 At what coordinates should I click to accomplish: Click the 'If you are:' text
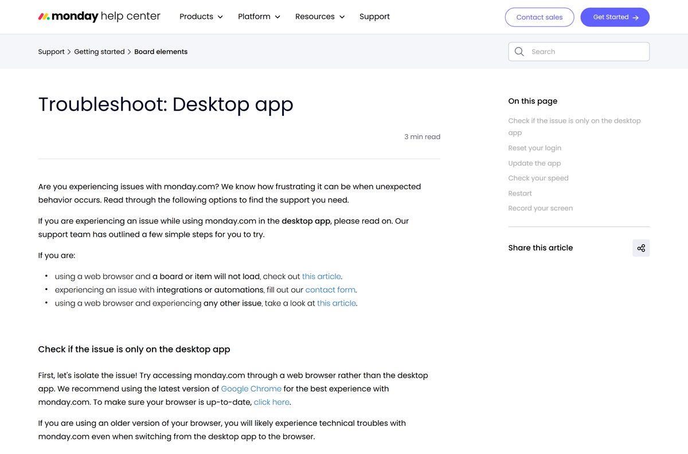click(57, 256)
